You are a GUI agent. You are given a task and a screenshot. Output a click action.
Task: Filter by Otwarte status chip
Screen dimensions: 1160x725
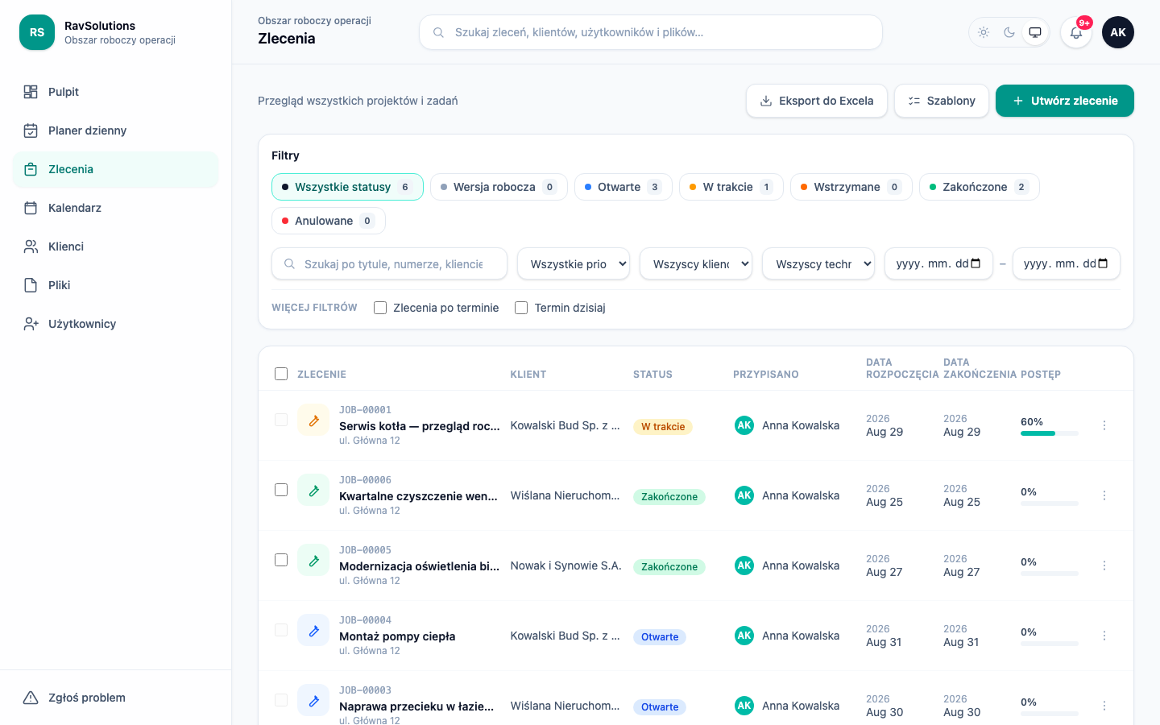pyautogui.click(x=623, y=187)
